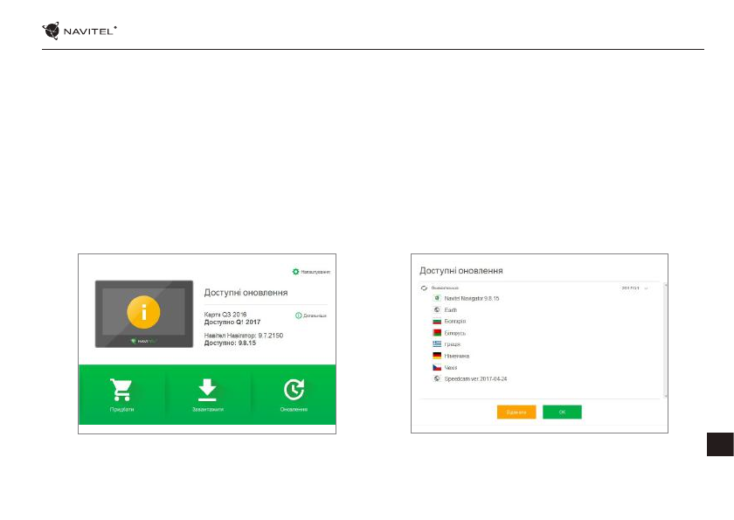The width and height of the screenshot is (734, 520).
Task: Click the scrollbar up arrow in updates list
Action: (x=666, y=285)
